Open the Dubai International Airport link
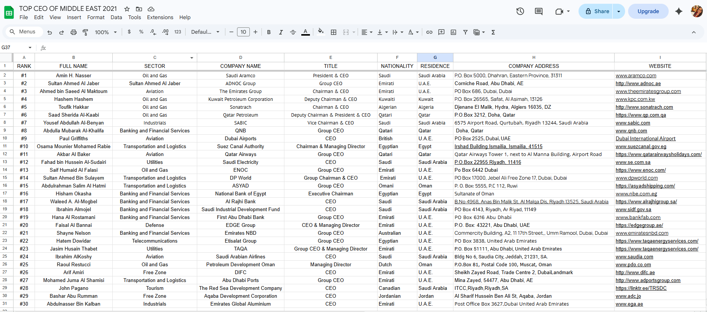Image resolution: width=707 pixels, height=312 pixels. click(x=645, y=139)
